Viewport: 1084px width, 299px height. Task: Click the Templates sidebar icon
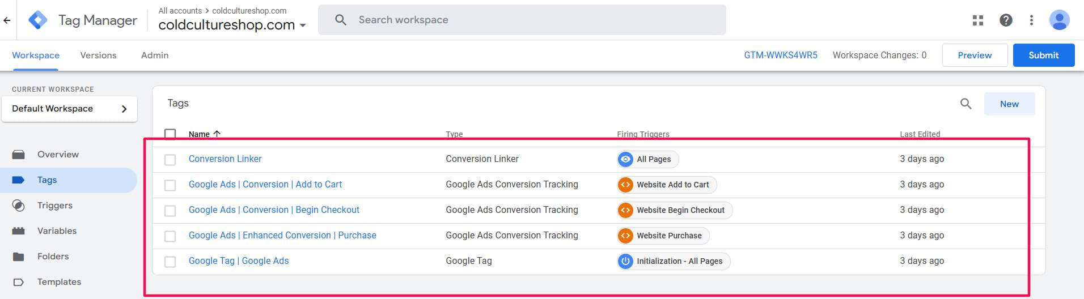[x=19, y=282]
